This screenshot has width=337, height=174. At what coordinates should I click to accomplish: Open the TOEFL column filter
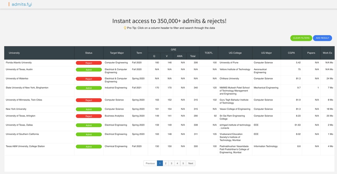pos(209,53)
